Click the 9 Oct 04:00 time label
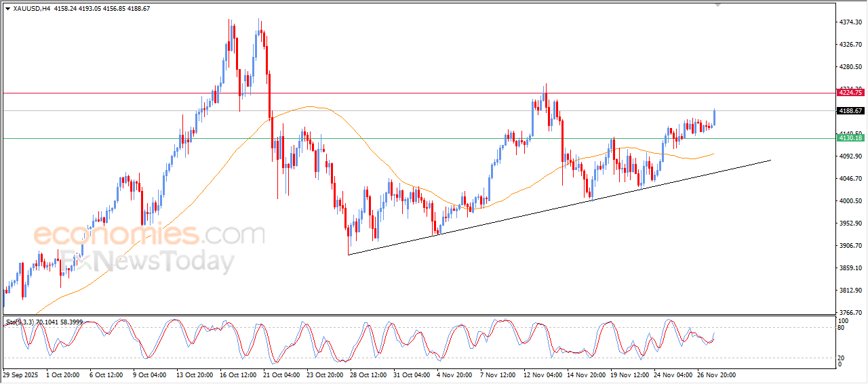Viewport: 868px width, 384px height. [150, 375]
